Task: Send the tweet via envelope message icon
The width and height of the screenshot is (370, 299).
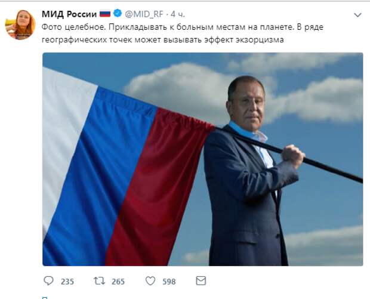Action: click(x=201, y=281)
